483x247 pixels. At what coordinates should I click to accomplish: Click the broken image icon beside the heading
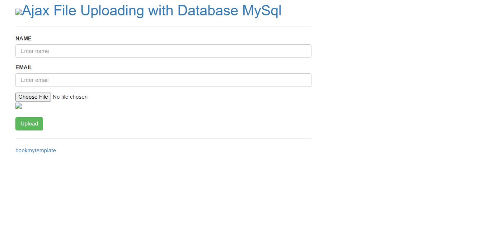pyautogui.click(x=19, y=12)
